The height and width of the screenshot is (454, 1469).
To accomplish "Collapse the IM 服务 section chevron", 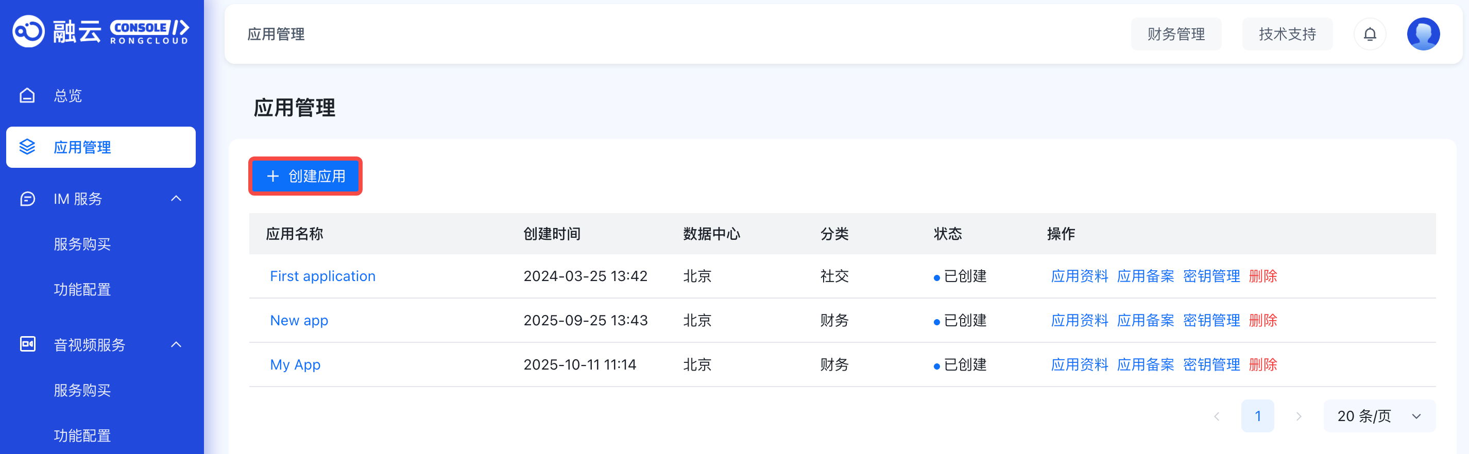I will point(176,199).
